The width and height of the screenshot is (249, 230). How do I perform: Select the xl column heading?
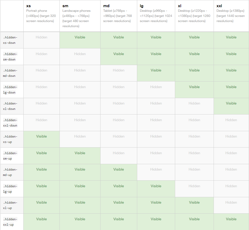(180, 6)
